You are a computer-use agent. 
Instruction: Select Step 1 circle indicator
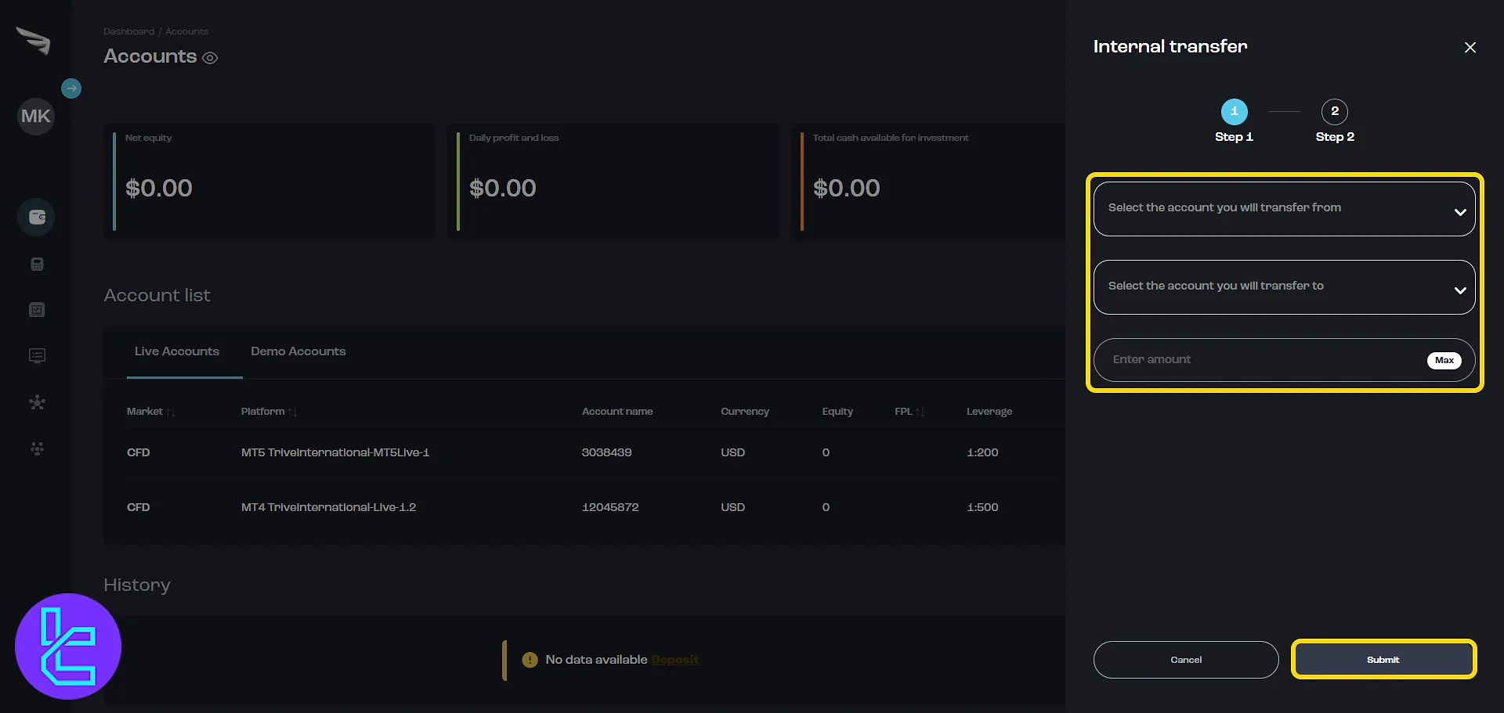point(1235,112)
